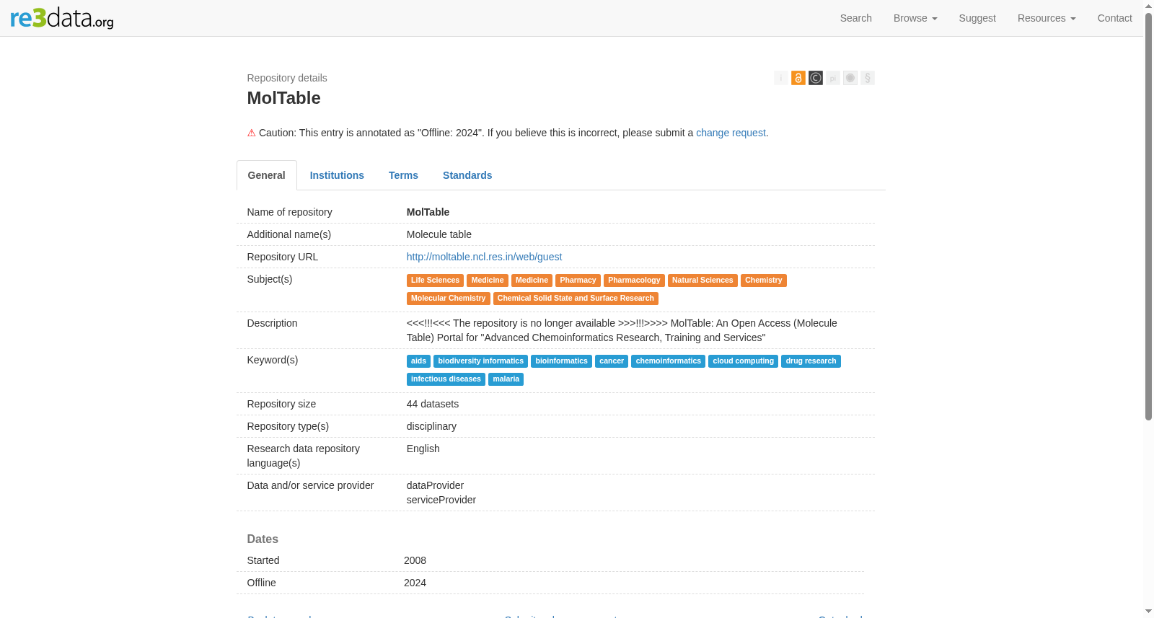This screenshot has width=1154, height=618.
Task: Click the 'drug research' keyword tag
Action: [x=811, y=361]
